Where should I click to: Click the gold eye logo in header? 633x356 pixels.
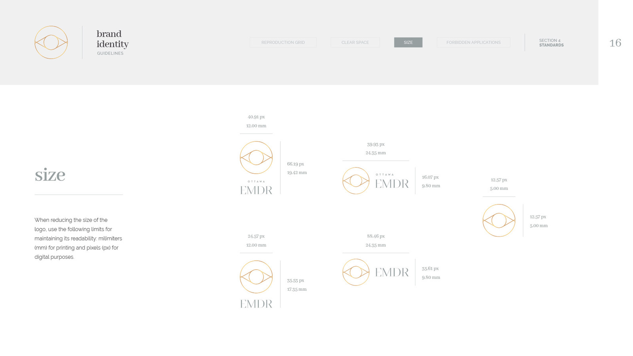51,42
